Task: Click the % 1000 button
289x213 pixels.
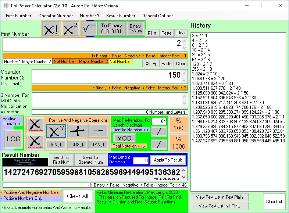Action: [179, 143]
